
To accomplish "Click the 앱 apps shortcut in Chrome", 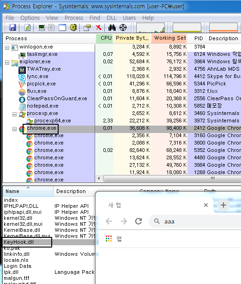I will (x=119, y=239).
